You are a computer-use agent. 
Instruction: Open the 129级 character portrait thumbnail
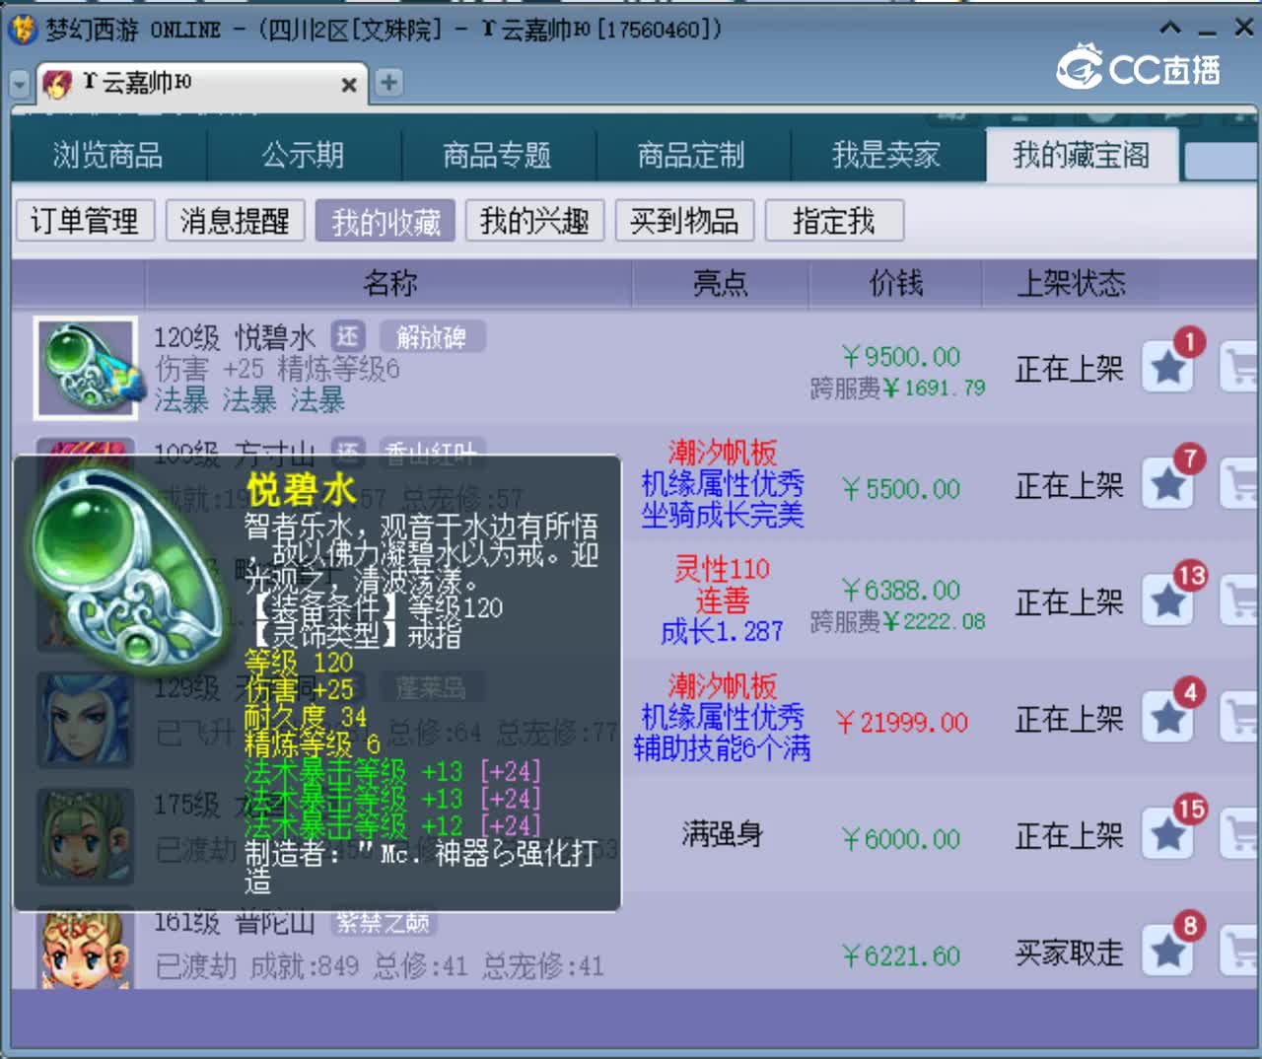(86, 719)
